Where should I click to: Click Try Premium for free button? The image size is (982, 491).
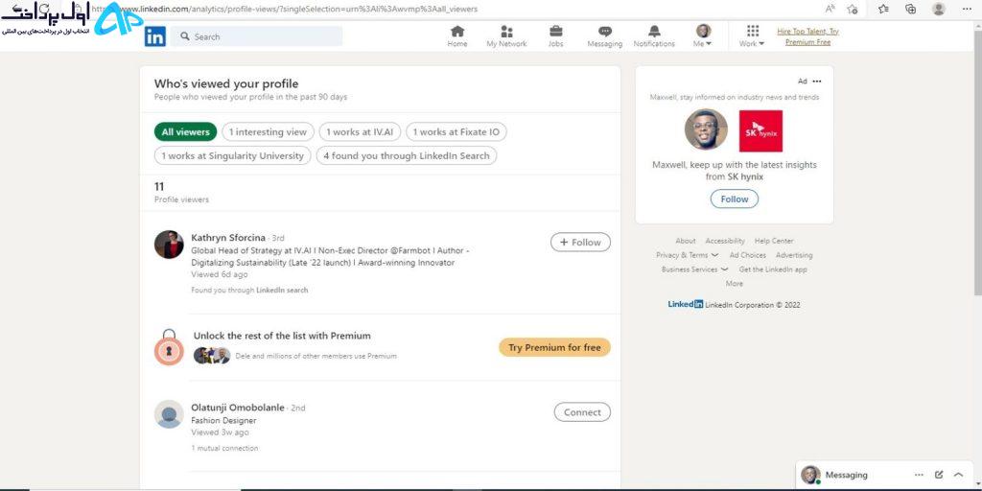point(554,347)
